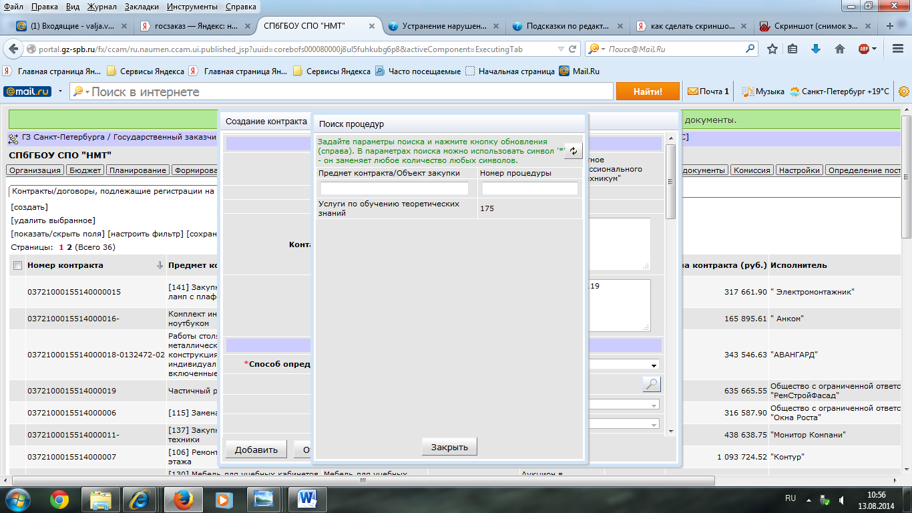
Task: Select result Услуги по обучению теоретических знаний
Action: [389, 208]
